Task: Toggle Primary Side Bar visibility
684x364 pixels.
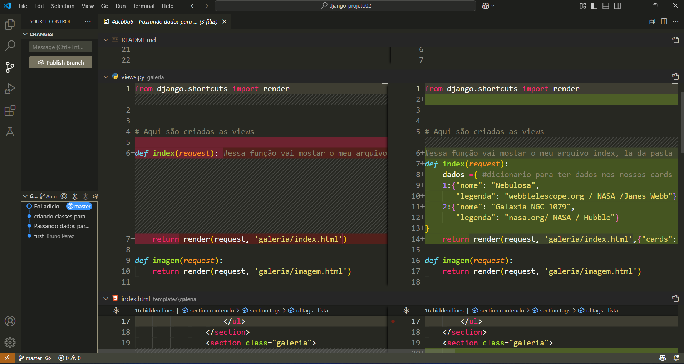Action: [x=594, y=6]
